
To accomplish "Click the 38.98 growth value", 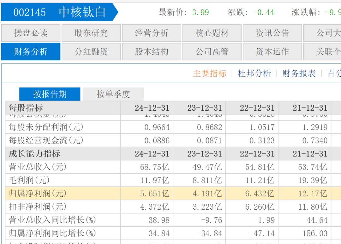I will (159, 220).
